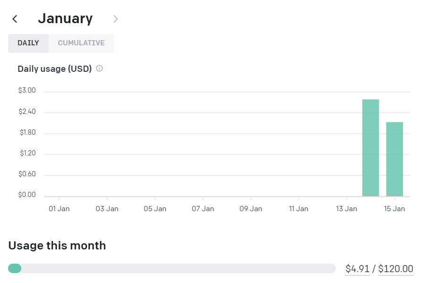The width and height of the screenshot is (427, 283).
Task: Click the monthly usage progress bar
Action: [x=172, y=268]
